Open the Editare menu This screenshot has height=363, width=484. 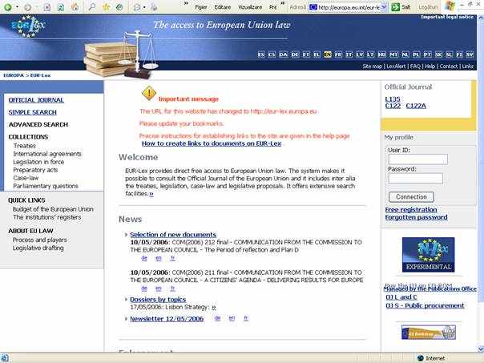(223, 7)
